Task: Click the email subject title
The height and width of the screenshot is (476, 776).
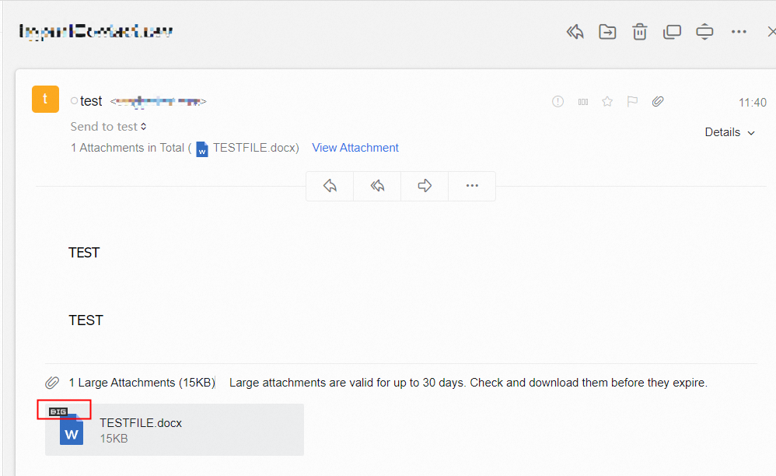Action: [x=96, y=32]
